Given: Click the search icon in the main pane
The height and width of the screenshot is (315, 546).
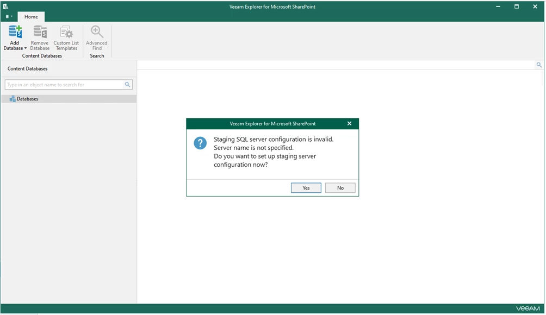Looking at the screenshot, I should coord(539,65).
